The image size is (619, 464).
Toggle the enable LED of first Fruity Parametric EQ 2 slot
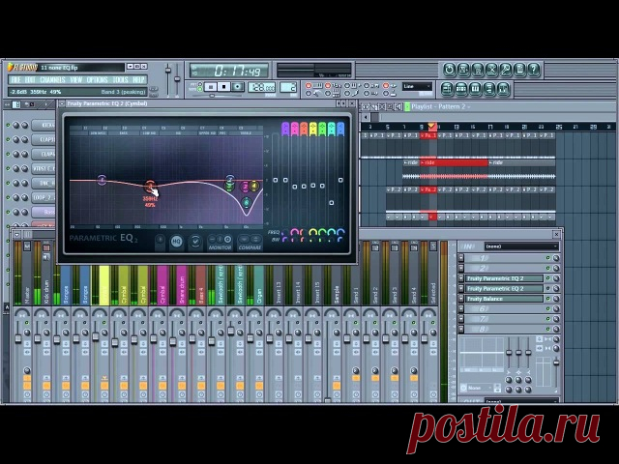(x=548, y=278)
